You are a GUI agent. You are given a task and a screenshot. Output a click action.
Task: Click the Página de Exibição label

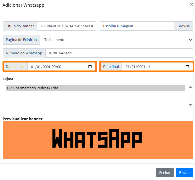(21, 40)
